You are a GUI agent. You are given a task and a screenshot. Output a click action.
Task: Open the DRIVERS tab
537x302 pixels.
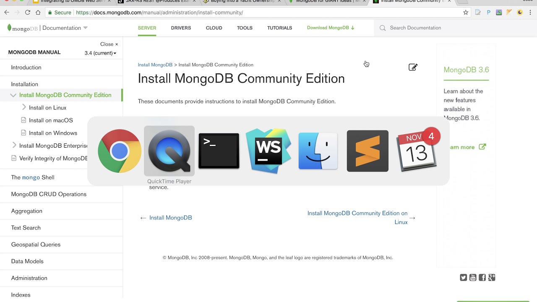181,28
